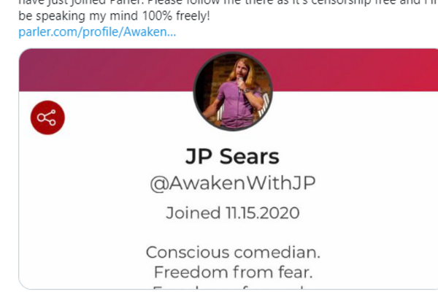The height and width of the screenshot is (292, 438).
Task: Click the Conscious comedian bio line
Action: pyautogui.click(x=233, y=253)
